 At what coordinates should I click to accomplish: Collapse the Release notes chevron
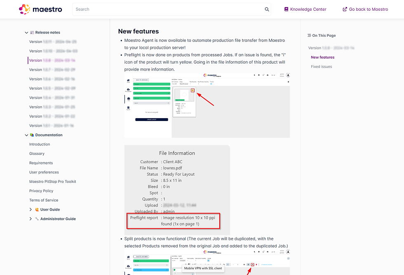26,33
